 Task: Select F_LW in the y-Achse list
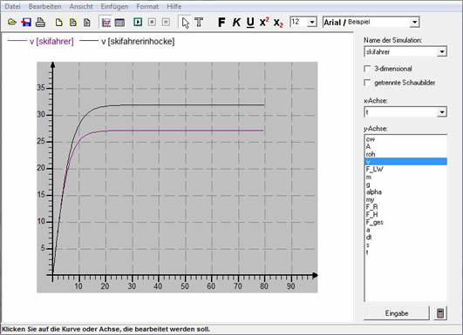(x=405, y=169)
